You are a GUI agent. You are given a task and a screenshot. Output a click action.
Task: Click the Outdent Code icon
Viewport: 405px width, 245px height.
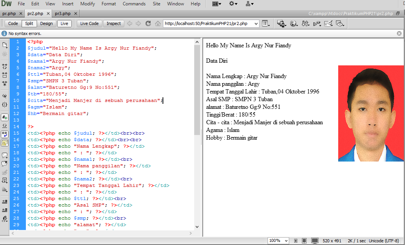[5, 210]
